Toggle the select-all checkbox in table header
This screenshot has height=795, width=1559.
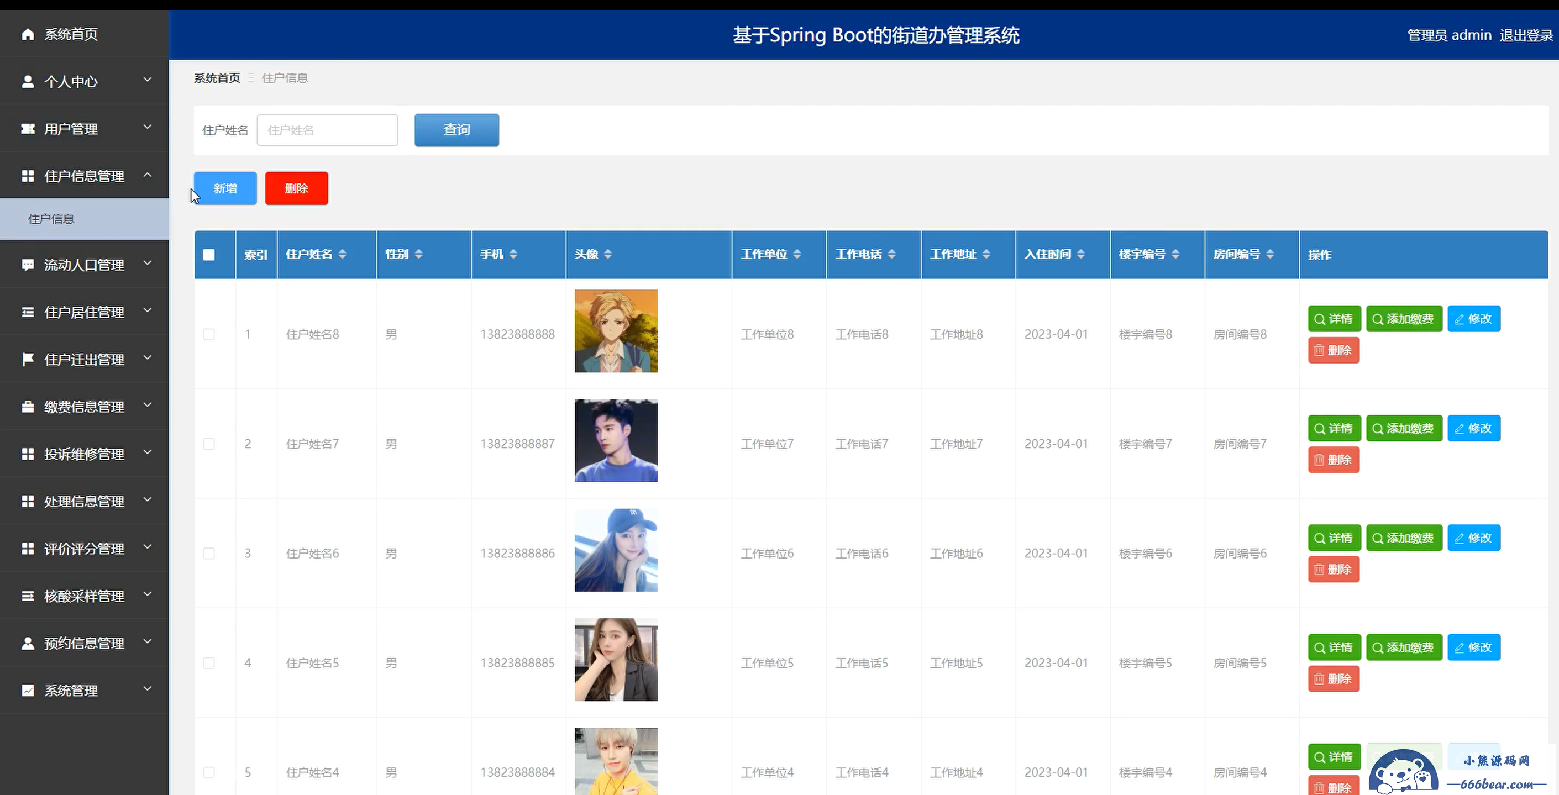[209, 255]
